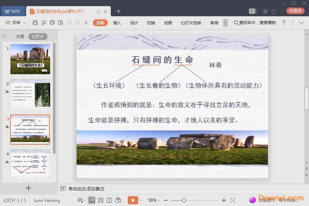Switch to reading view in the status bar
Screen dimensions: 309x206
pos(109,200)
